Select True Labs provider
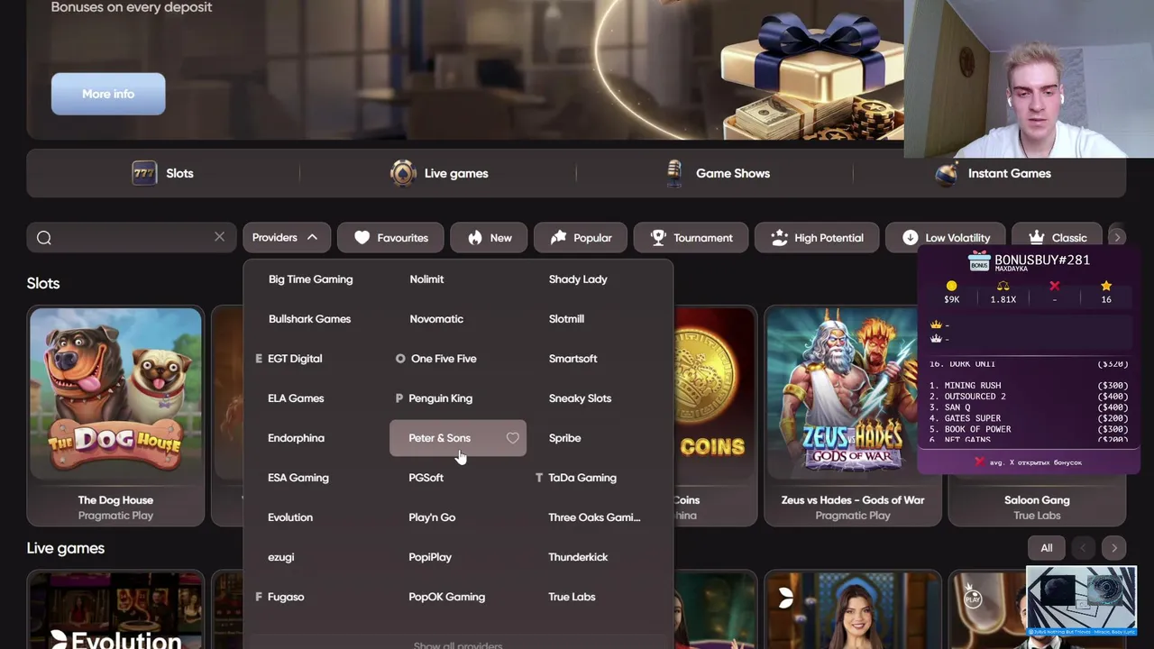Image resolution: width=1154 pixels, height=649 pixels. (572, 597)
